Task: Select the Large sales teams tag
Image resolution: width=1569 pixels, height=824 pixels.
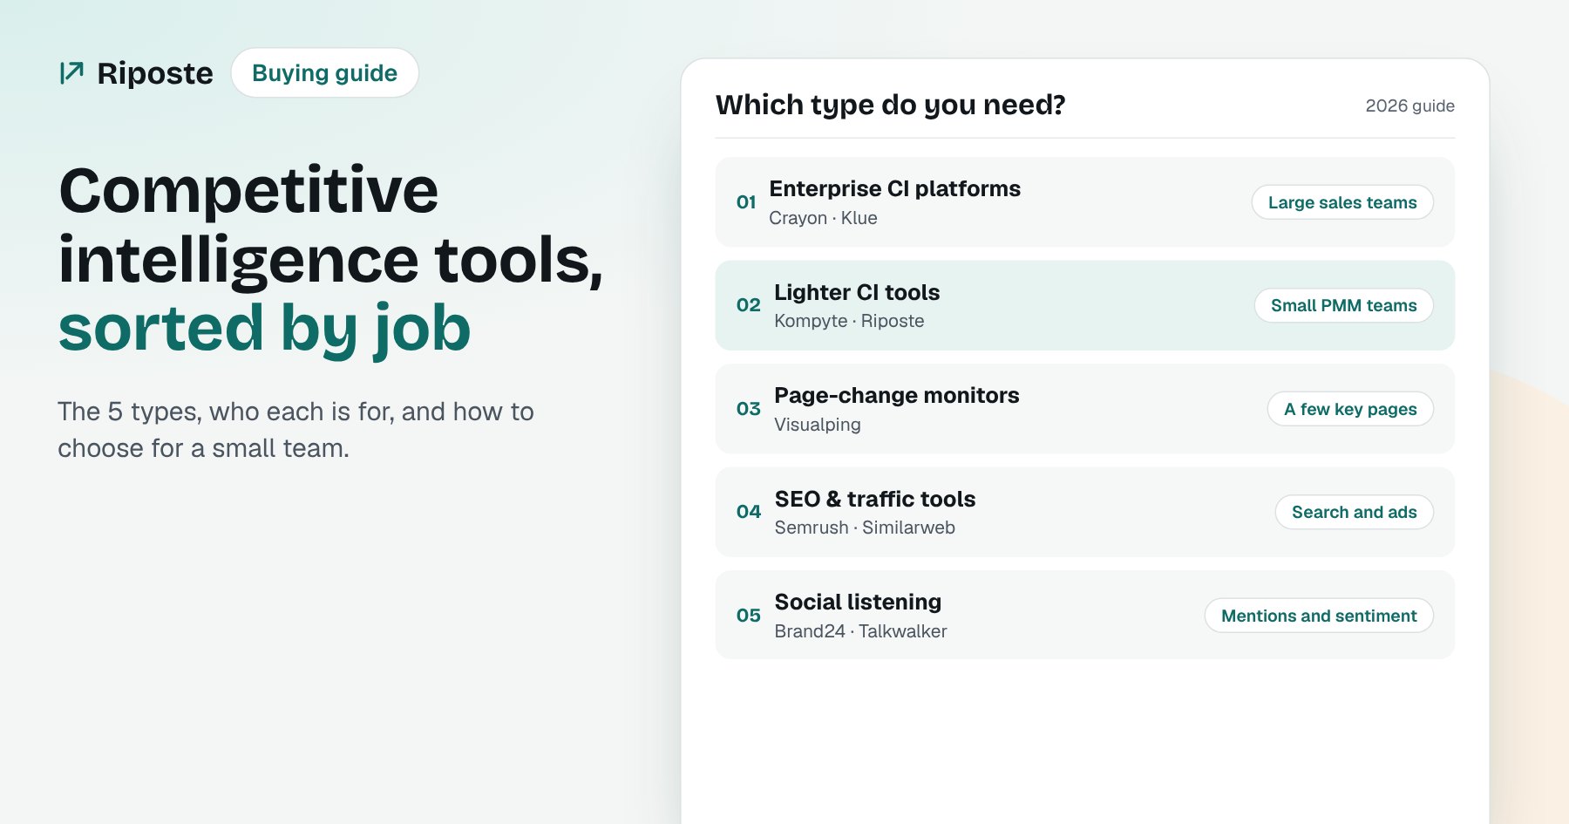Action: pyautogui.click(x=1342, y=202)
